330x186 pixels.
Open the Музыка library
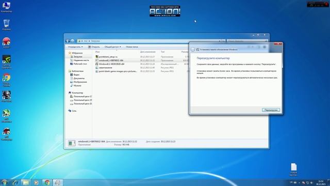click(x=76, y=85)
